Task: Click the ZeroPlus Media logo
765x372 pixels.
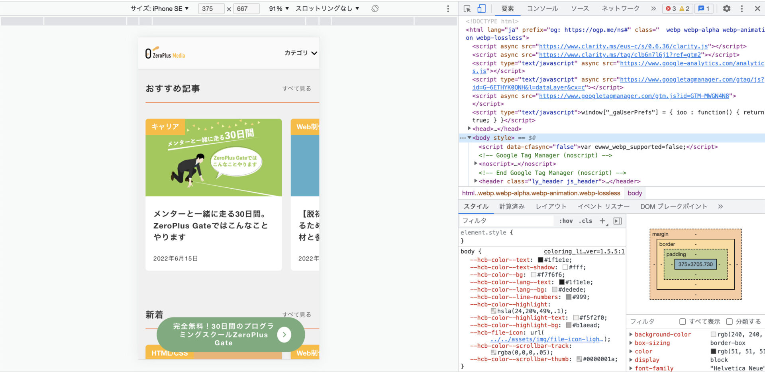Action: [x=165, y=53]
